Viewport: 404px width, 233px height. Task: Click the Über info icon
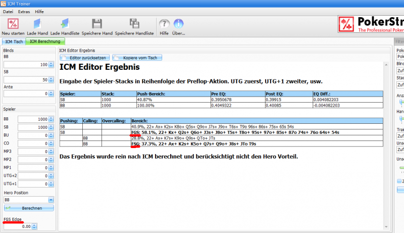coord(178,24)
